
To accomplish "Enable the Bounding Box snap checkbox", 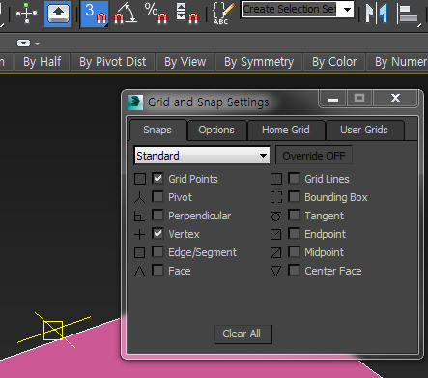I will coord(294,196).
